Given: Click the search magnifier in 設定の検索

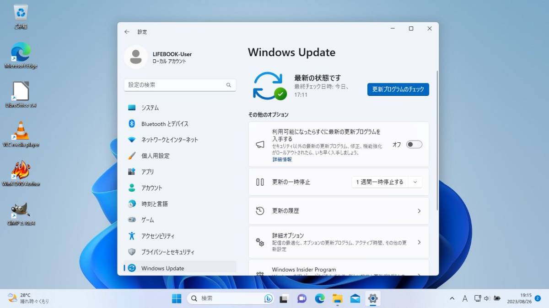Looking at the screenshot, I should (x=229, y=85).
